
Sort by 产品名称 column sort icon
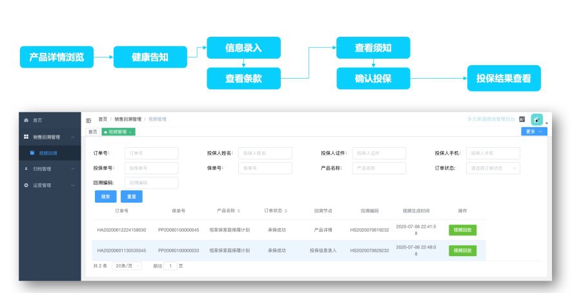click(x=240, y=211)
